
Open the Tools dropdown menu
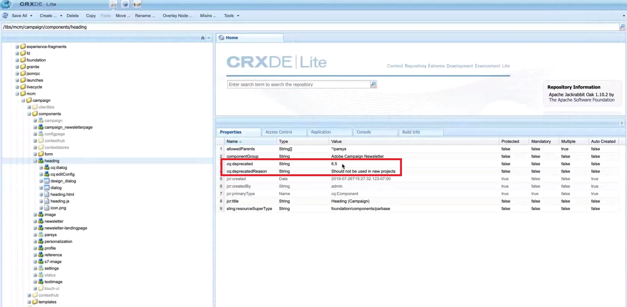click(232, 16)
